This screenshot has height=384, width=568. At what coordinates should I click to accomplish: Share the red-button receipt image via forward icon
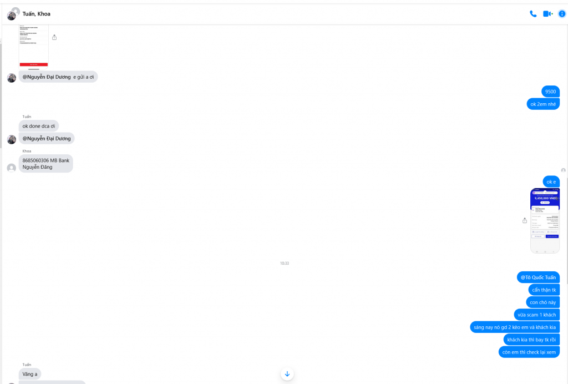[x=54, y=37]
